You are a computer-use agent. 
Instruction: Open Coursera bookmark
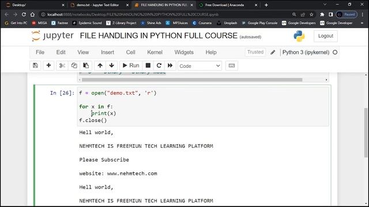point(202,23)
